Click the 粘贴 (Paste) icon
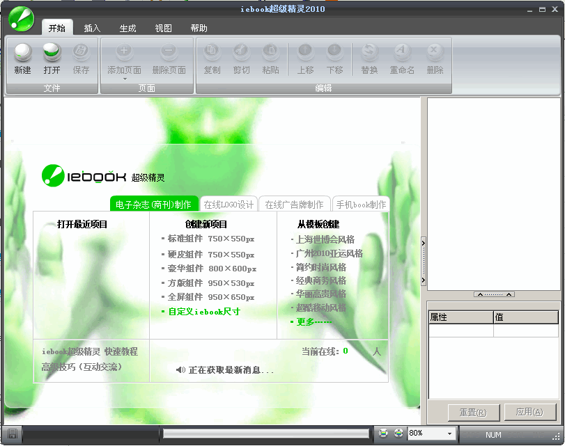 pos(271,52)
